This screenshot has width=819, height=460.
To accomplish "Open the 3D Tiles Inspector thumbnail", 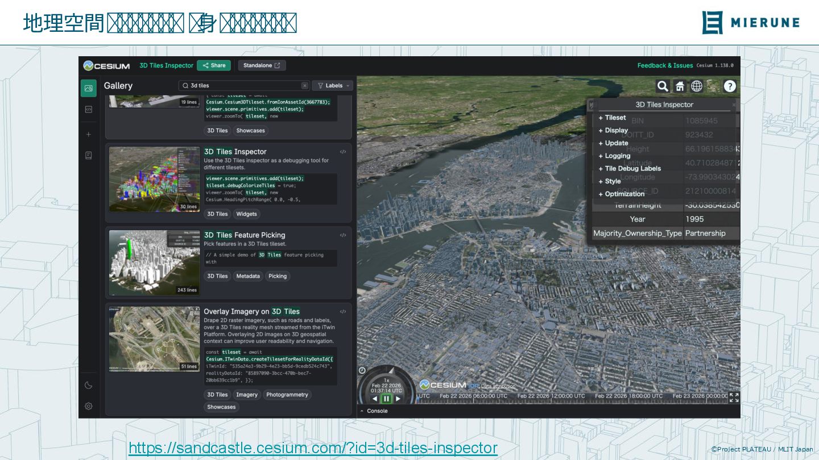I will [x=154, y=179].
